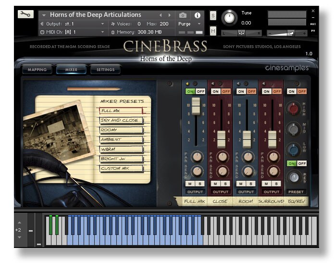Open the instrument info icon
This screenshot has height=271, width=334.
tap(197, 15)
